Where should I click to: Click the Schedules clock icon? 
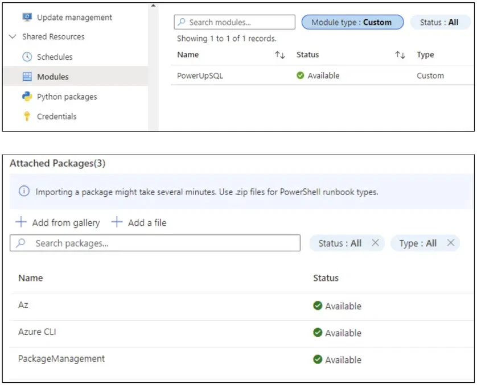tap(27, 57)
